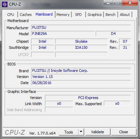Click the PCI-Express version field
This screenshot has width=140, height=139.
pos(88,98)
